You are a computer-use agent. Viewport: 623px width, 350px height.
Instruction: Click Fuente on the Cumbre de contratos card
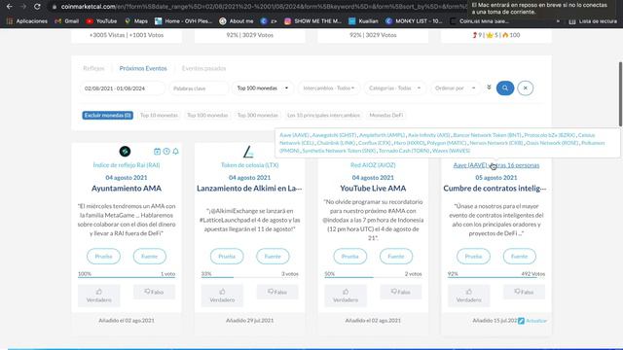519,257
